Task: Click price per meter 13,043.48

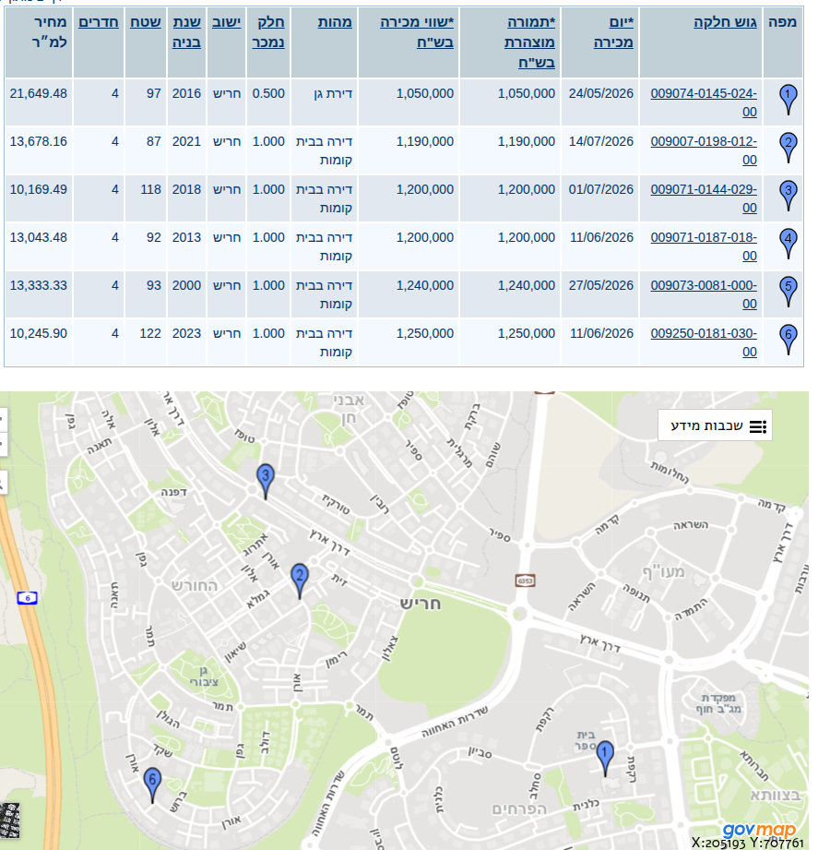Action: click(x=39, y=237)
